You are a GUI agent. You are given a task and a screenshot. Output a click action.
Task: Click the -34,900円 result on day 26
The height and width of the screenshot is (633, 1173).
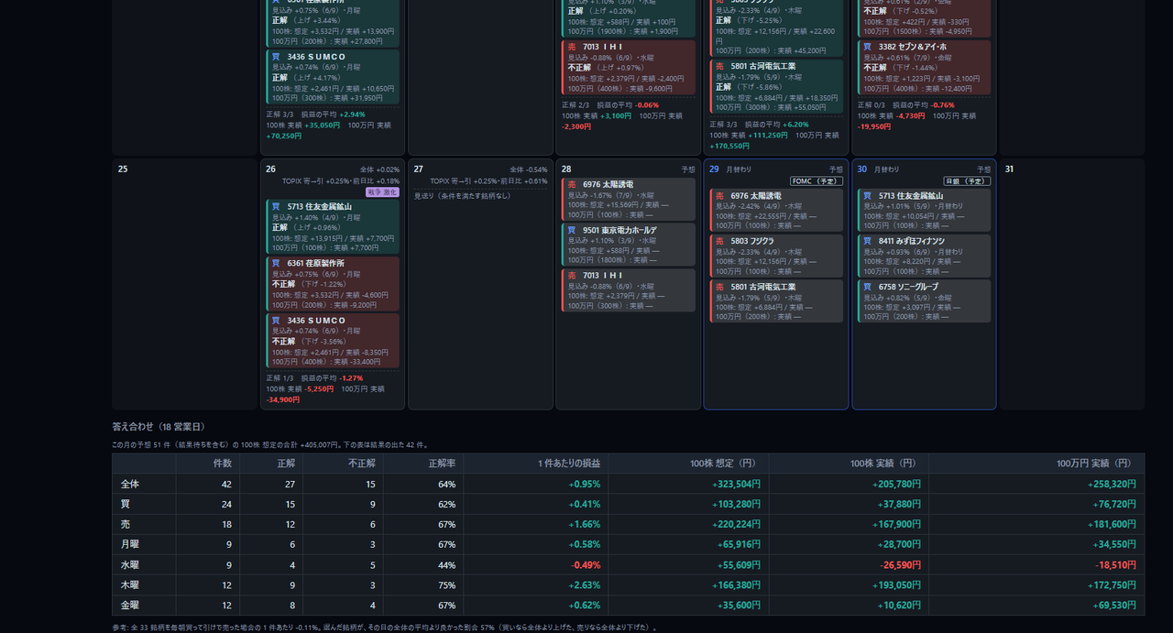click(283, 399)
